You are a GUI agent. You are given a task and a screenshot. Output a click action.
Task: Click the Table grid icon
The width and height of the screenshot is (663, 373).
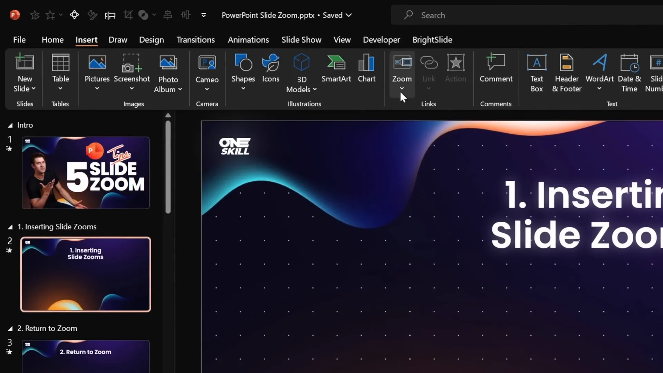(60, 62)
